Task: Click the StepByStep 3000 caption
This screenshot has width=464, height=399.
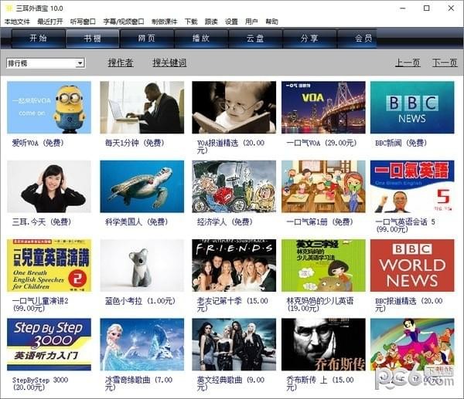Action: (40, 384)
